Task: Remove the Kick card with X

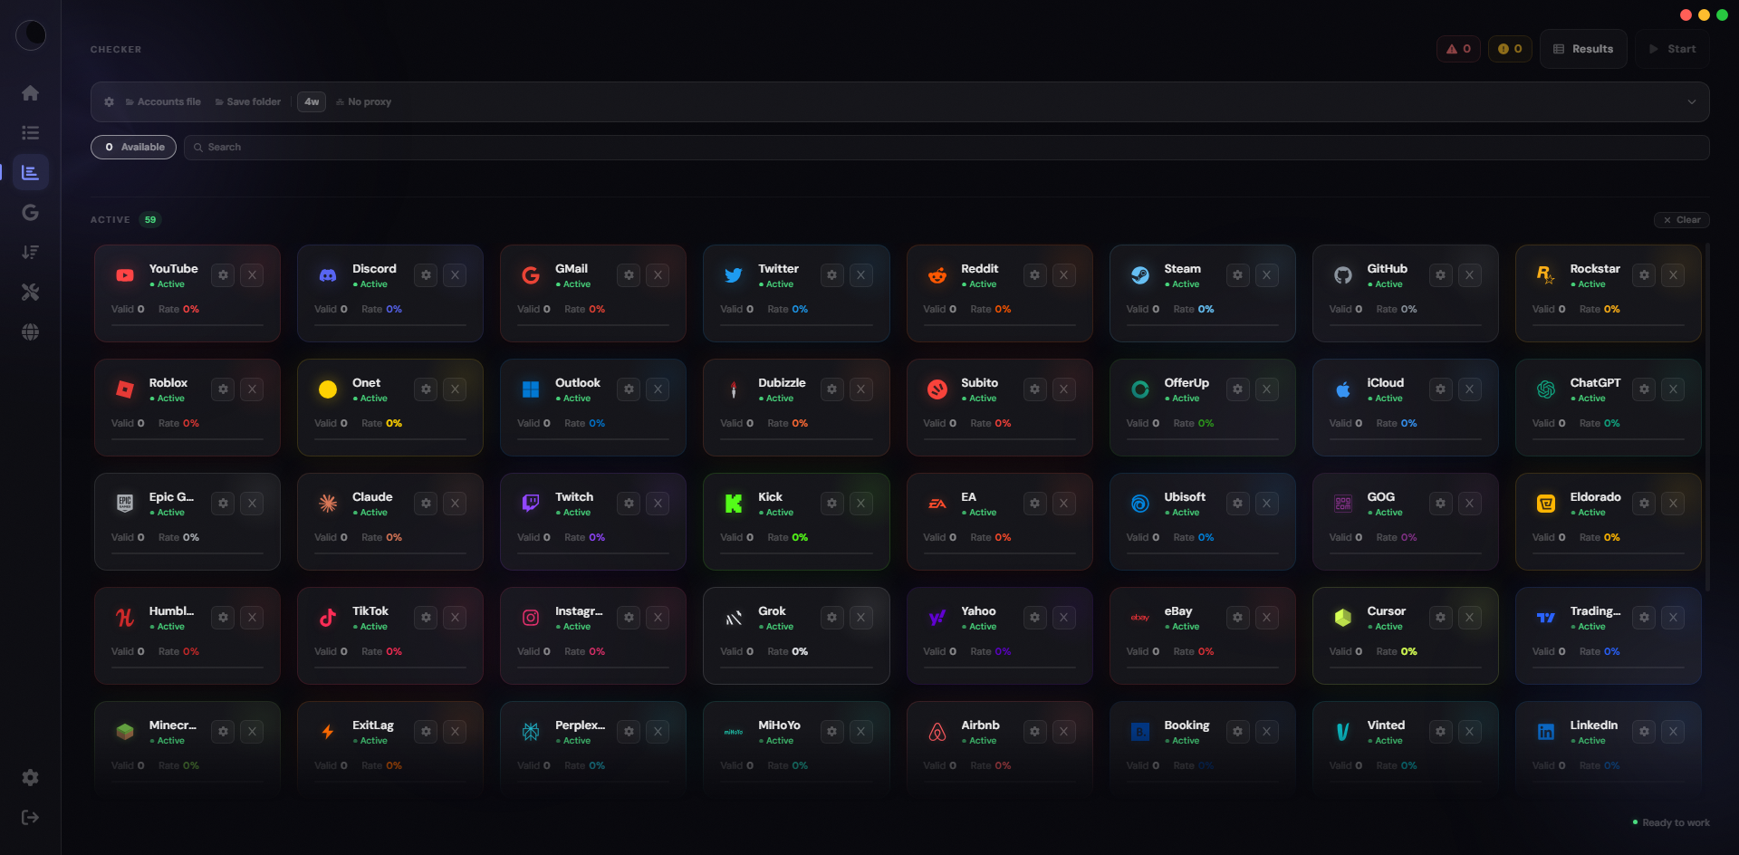Action: pyautogui.click(x=860, y=503)
